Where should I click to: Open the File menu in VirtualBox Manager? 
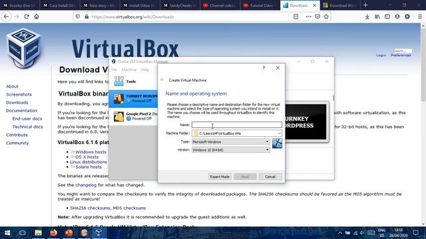coord(114,70)
